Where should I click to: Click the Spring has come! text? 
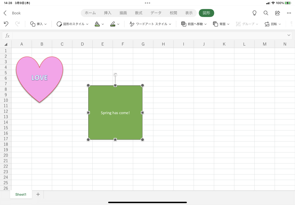tap(115, 113)
